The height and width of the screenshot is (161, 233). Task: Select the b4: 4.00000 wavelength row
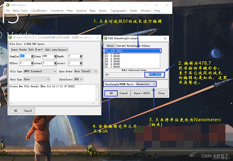[x=132, y=59]
